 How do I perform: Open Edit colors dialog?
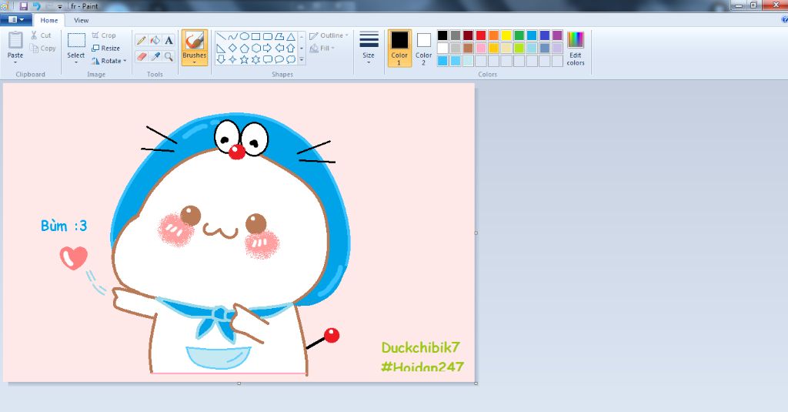[x=576, y=49]
